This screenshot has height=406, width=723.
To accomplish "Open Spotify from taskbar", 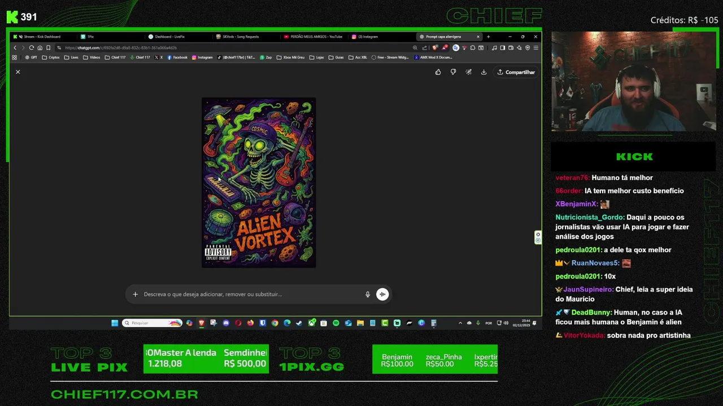I will 336,323.
